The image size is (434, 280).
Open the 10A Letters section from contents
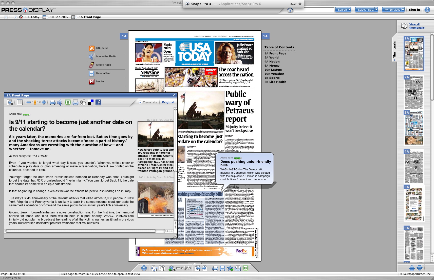(273, 70)
